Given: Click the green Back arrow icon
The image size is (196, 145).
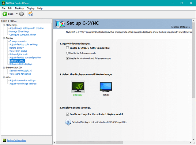Looking at the screenshot, I should (5, 14).
